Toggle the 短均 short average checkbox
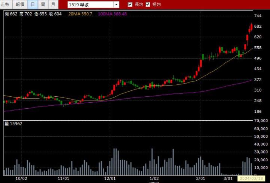The height and width of the screenshot is (183, 270). point(148,4)
